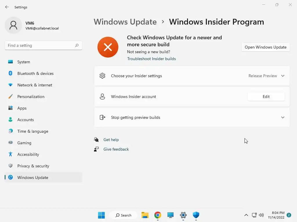This screenshot has height=222, width=297.
Task: Click the taskbar Search box
Action: pyautogui.click(x=123, y=215)
